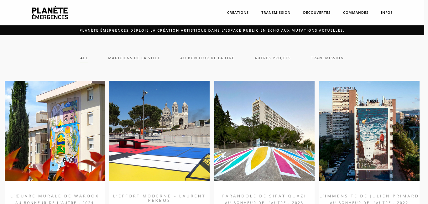428x204 pixels.
Task: Click the Planète Émergences logo
Action: pyautogui.click(x=50, y=13)
